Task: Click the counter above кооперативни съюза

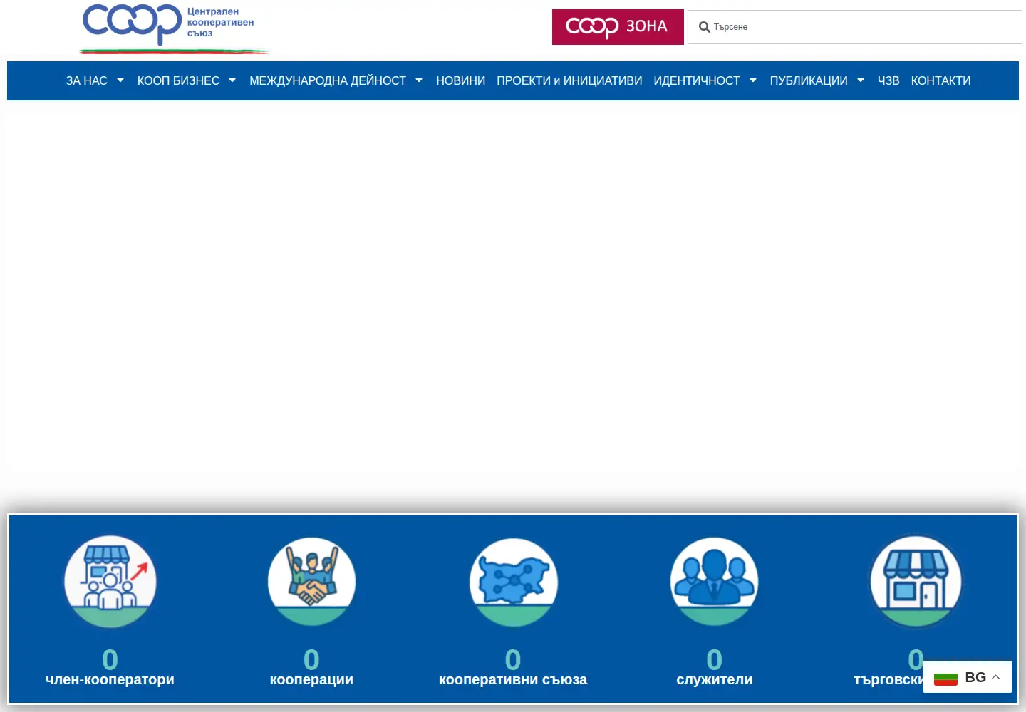Action: pyautogui.click(x=513, y=659)
